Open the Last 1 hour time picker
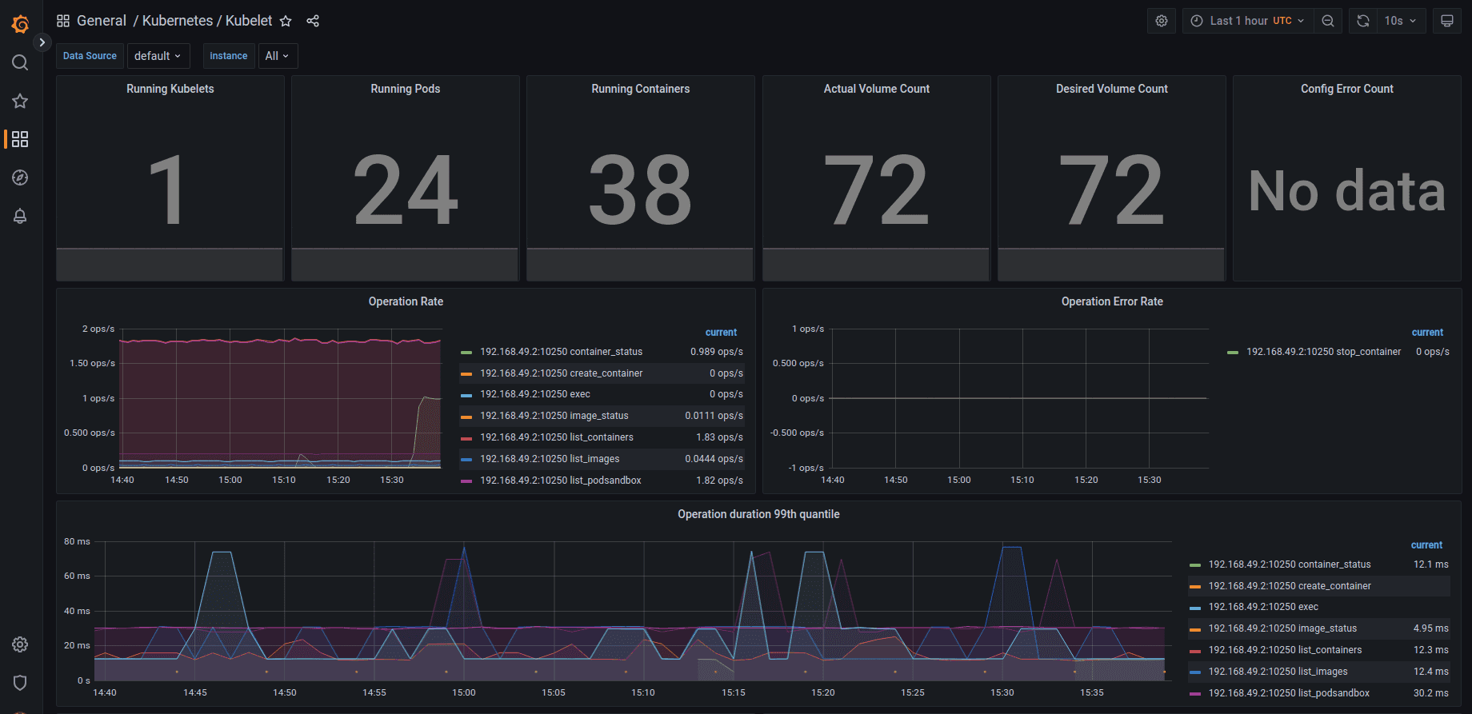Image resolution: width=1472 pixels, height=714 pixels. [x=1248, y=21]
